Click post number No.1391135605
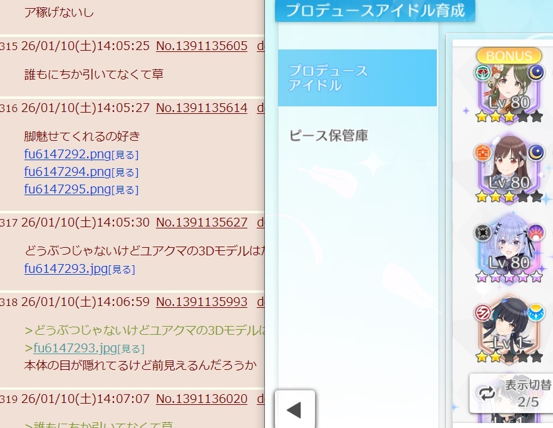This screenshot has height=428, width=553. pyautogui.click(x=202, y=46)
